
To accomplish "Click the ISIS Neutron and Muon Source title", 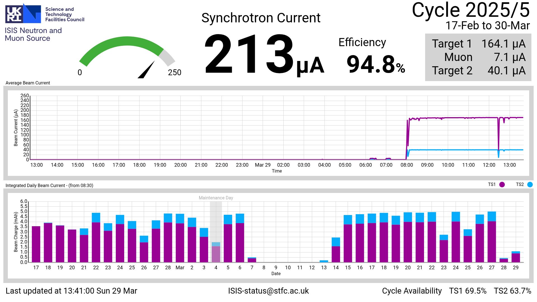I will point(33,34).
